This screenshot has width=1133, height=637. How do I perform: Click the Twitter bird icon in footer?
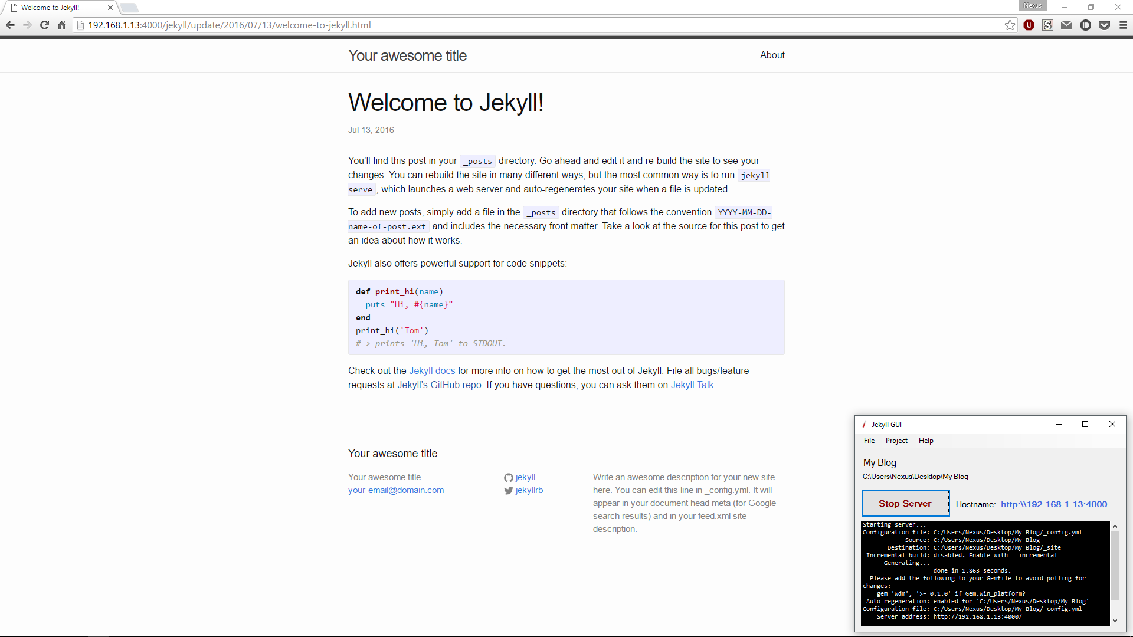point(508,491)
